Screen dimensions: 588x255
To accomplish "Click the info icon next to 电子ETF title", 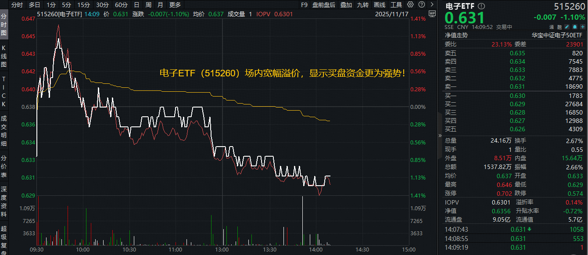I will pyautogui.click(x=481, y=7).
